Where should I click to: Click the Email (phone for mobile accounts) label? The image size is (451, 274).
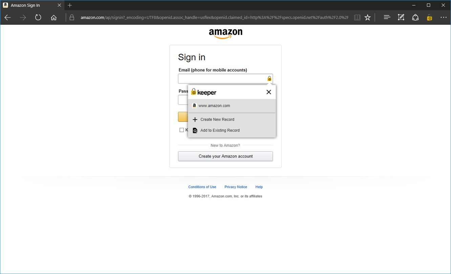213,70
